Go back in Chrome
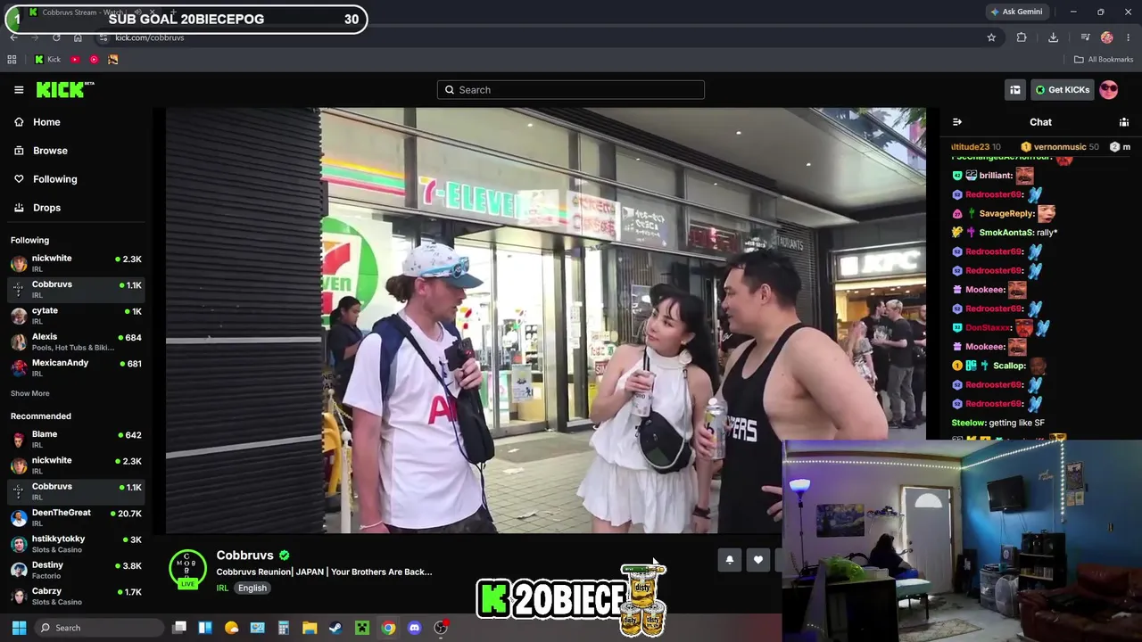This screenshot has width=1142, height=642. point(13,37)
